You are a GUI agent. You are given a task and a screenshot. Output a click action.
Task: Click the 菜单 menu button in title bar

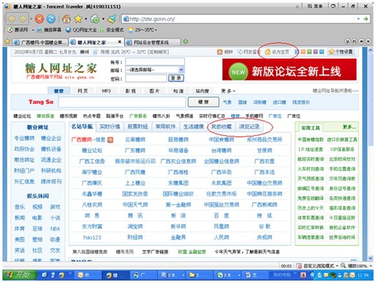[315, 6]
